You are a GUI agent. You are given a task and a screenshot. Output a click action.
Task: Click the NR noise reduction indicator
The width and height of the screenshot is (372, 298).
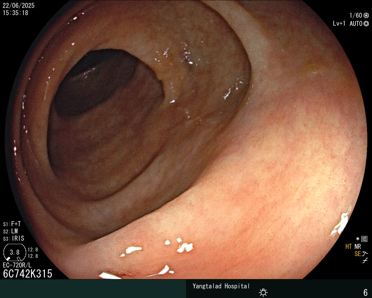coord(357,247)
